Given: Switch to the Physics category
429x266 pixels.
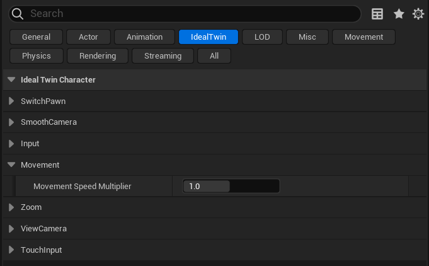Looking at the screenshot, I should [36, 56].
